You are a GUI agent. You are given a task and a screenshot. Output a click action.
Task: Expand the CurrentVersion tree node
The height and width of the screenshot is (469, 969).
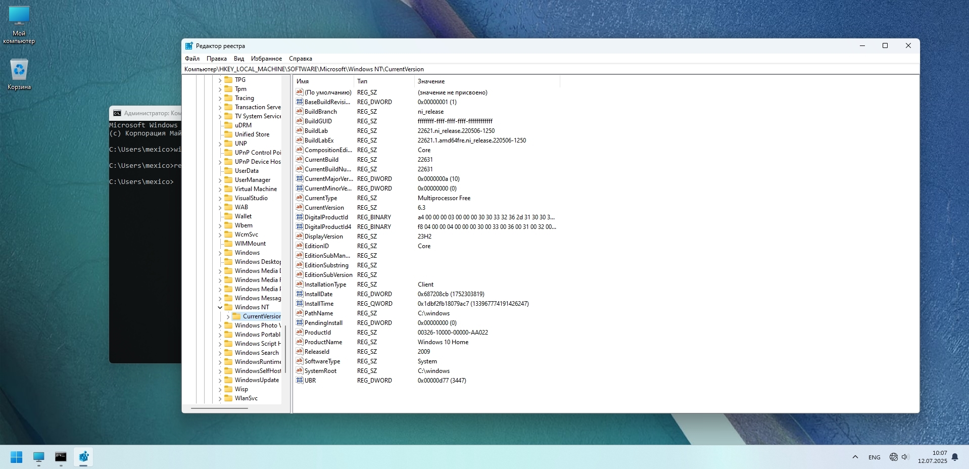(228, 316)
